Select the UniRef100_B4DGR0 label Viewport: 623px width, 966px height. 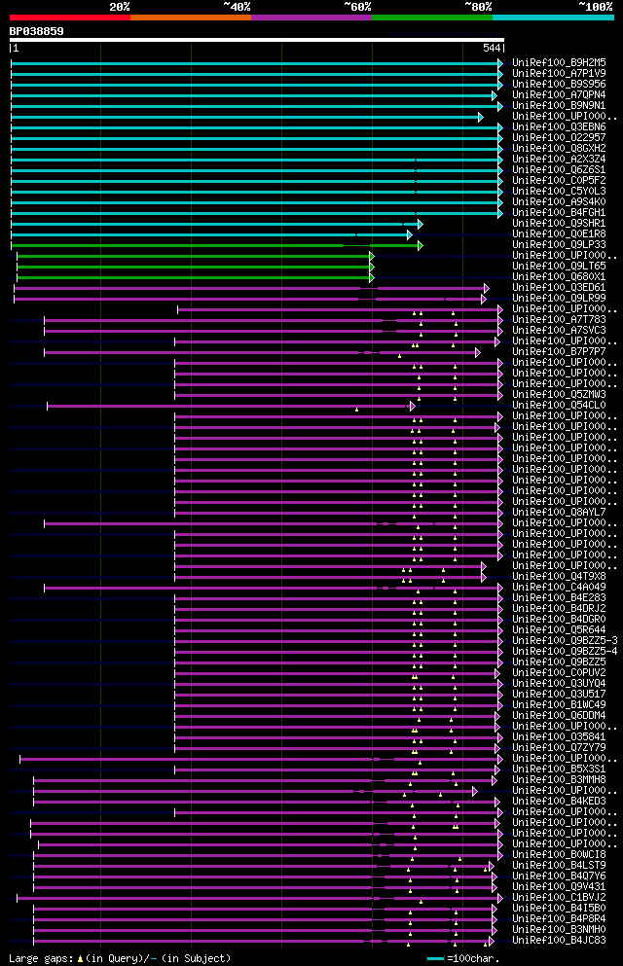pos(559,619)
